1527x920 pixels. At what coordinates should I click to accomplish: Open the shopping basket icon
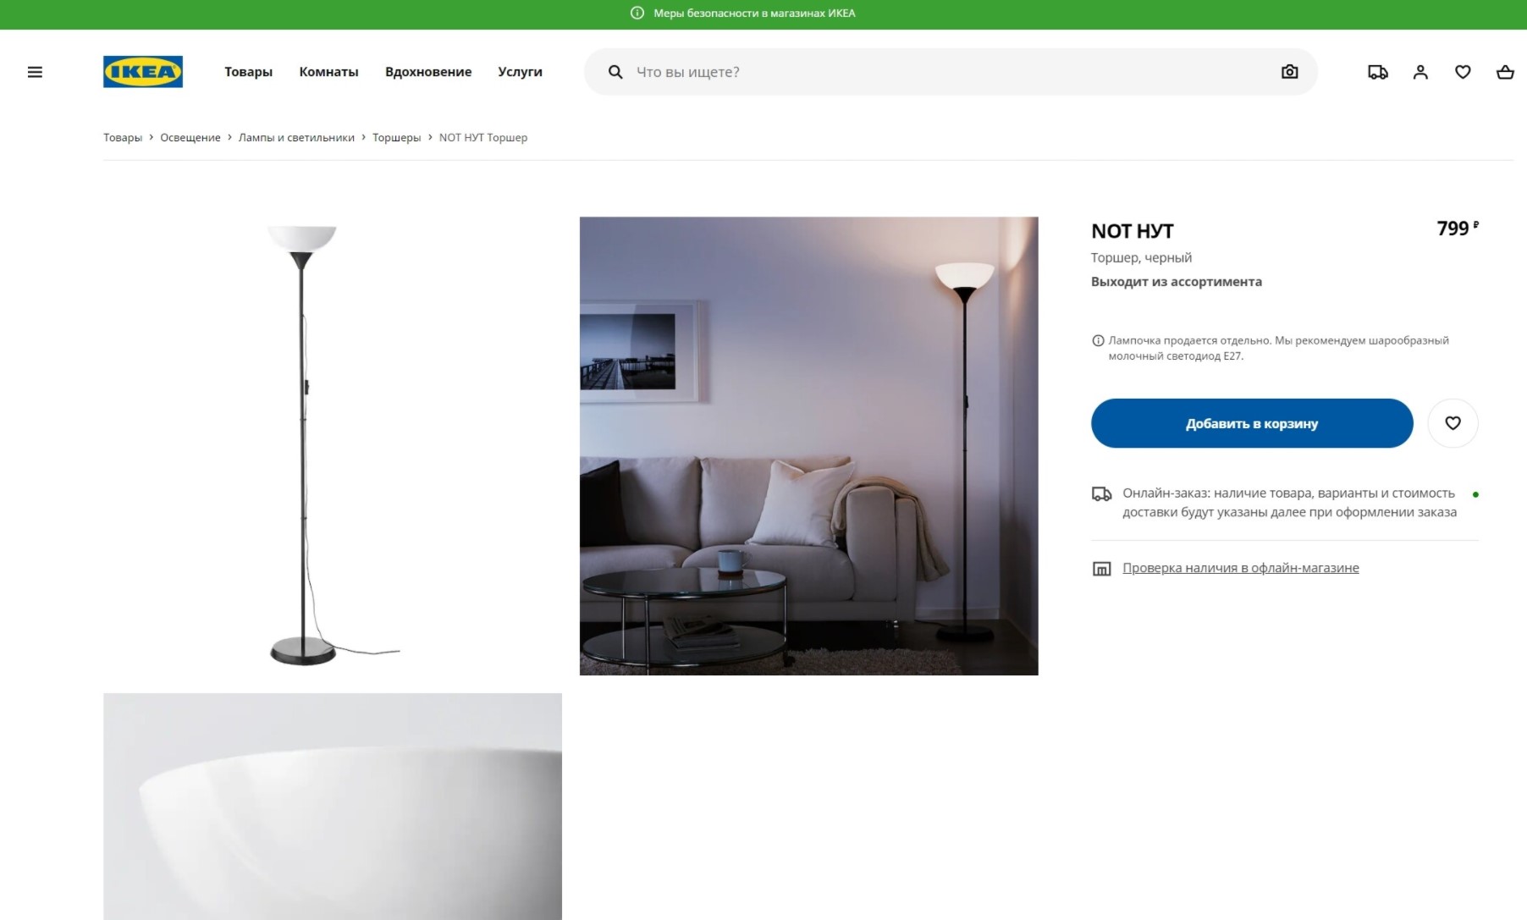pos(1505,72)
